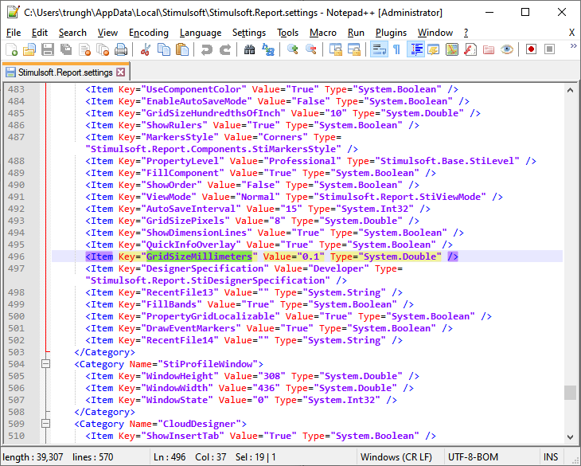Select the Stimulsoft.Report.settings document tab
The width and height of the screenshot is (581, 466).
click(x=65, y=72)
